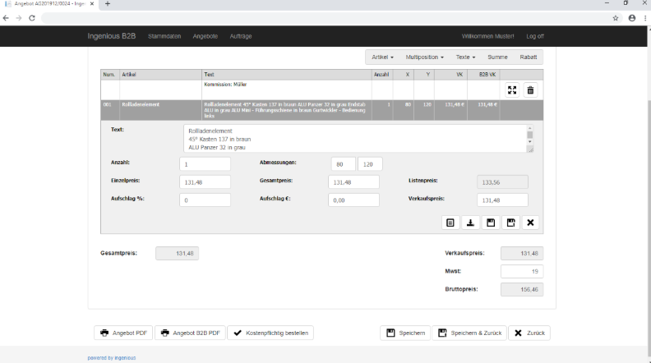The image size is (651, 363).
Task: Open a new browser tab with plus
Action: click(108, 4)
